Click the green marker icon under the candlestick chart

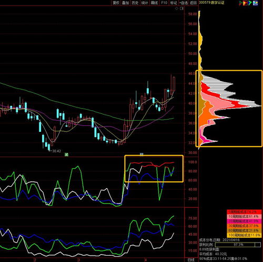[x=66, y=154]
